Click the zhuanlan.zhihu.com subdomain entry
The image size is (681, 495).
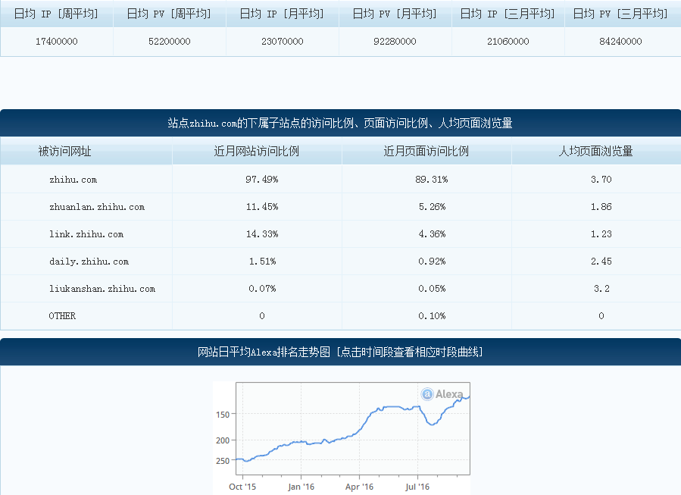tap(97, 207)
